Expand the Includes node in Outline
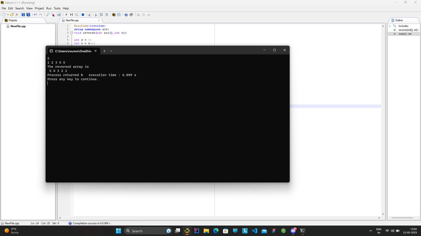The image size is (421, 236). [390, 26]
